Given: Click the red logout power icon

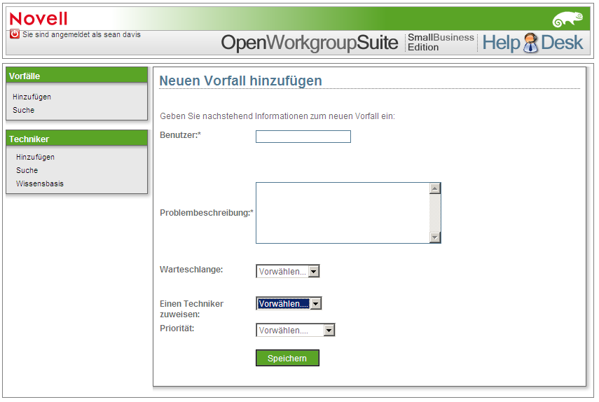Looking at the screenshot, I should [x=15, y=34].
